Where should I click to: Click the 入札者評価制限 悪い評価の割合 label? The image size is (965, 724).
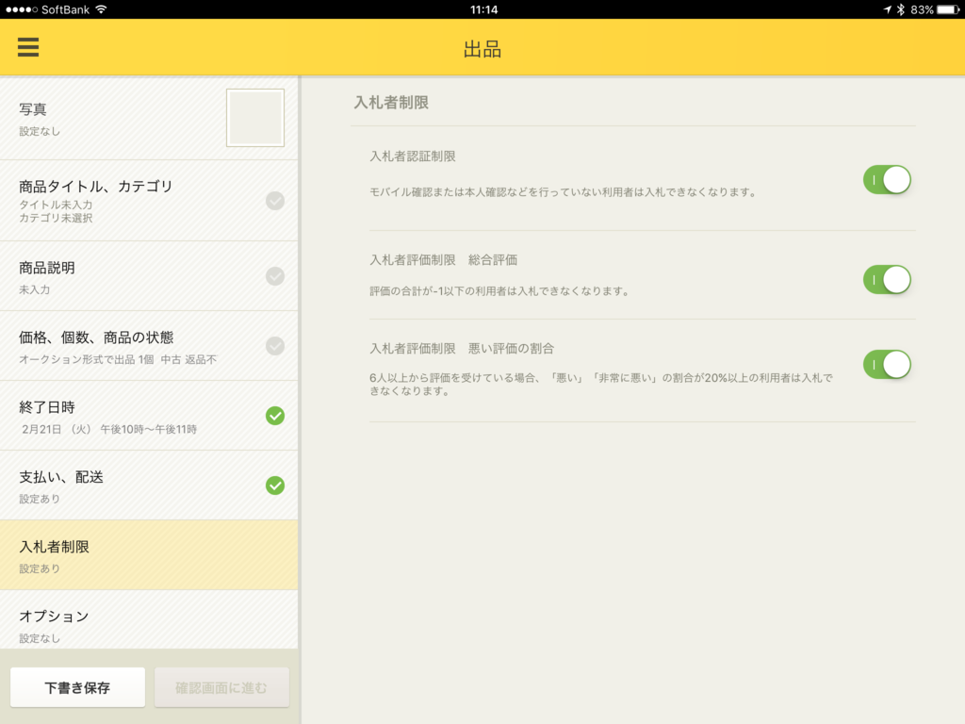click(462, 349)
